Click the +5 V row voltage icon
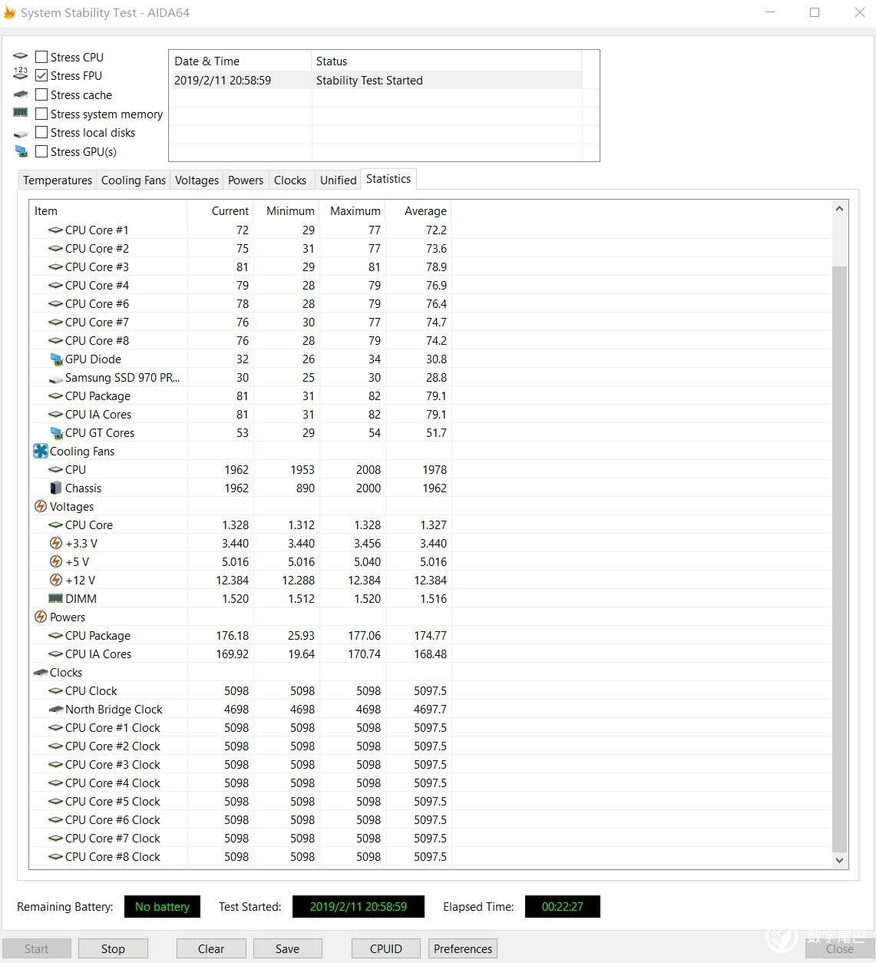The height and width of the screenshot is (963, 876). coord(56,561)
